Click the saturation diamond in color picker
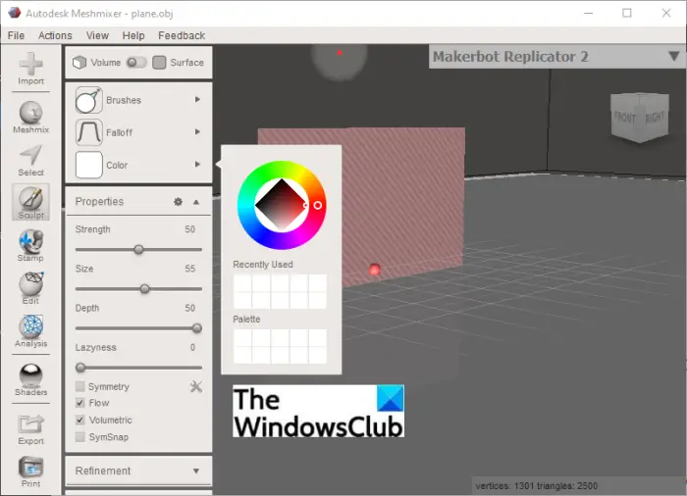This screenshot has width=687, height=496. 281,205
